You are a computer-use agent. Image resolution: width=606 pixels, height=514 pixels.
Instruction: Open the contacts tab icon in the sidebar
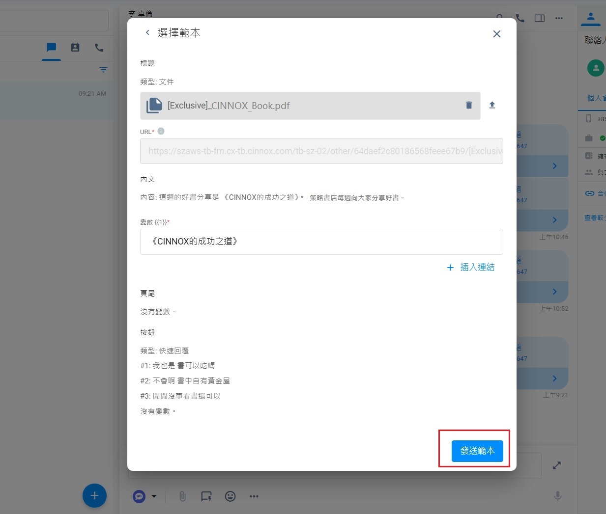75,48
